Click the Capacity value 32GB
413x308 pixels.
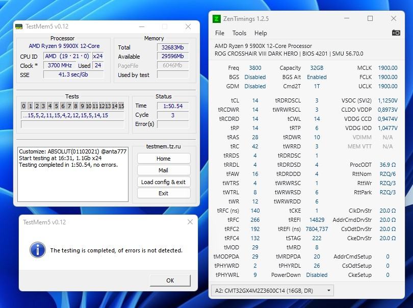tap(317, 68)
